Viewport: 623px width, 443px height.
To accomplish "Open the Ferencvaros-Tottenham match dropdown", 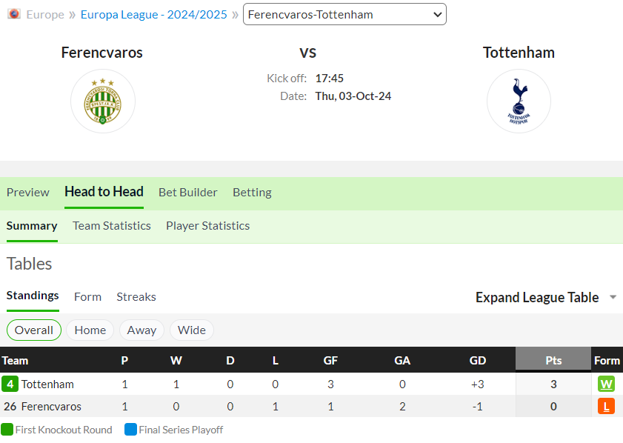I will point(344,14).
